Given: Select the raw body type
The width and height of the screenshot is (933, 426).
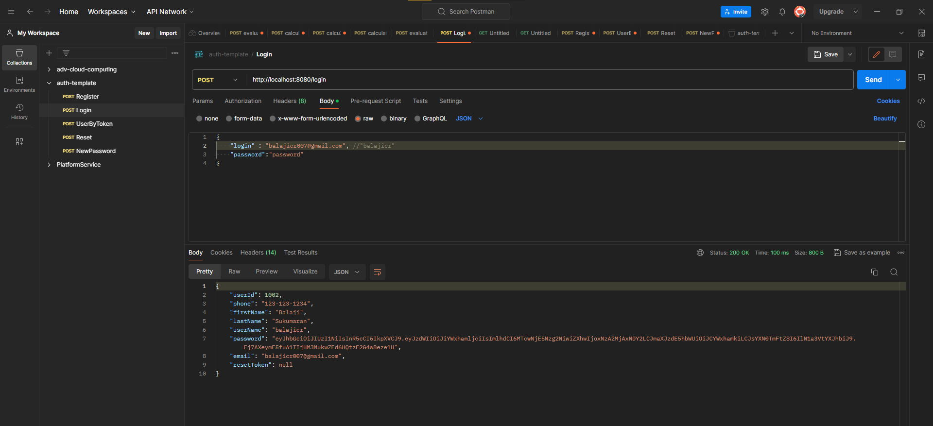Looking at the screenshot, I should 358,119.
